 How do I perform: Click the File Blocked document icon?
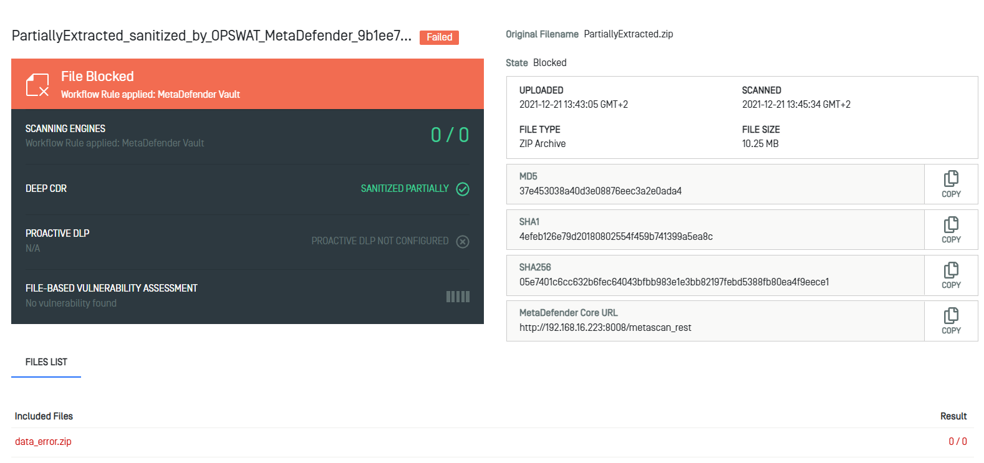(37, 85)
